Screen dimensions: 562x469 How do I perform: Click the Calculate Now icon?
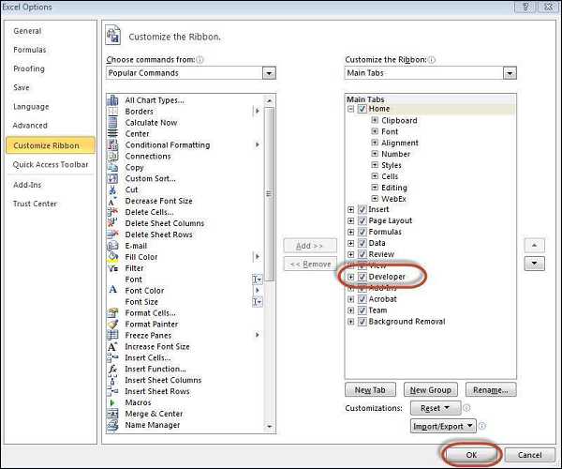click(x=112, y=122)
